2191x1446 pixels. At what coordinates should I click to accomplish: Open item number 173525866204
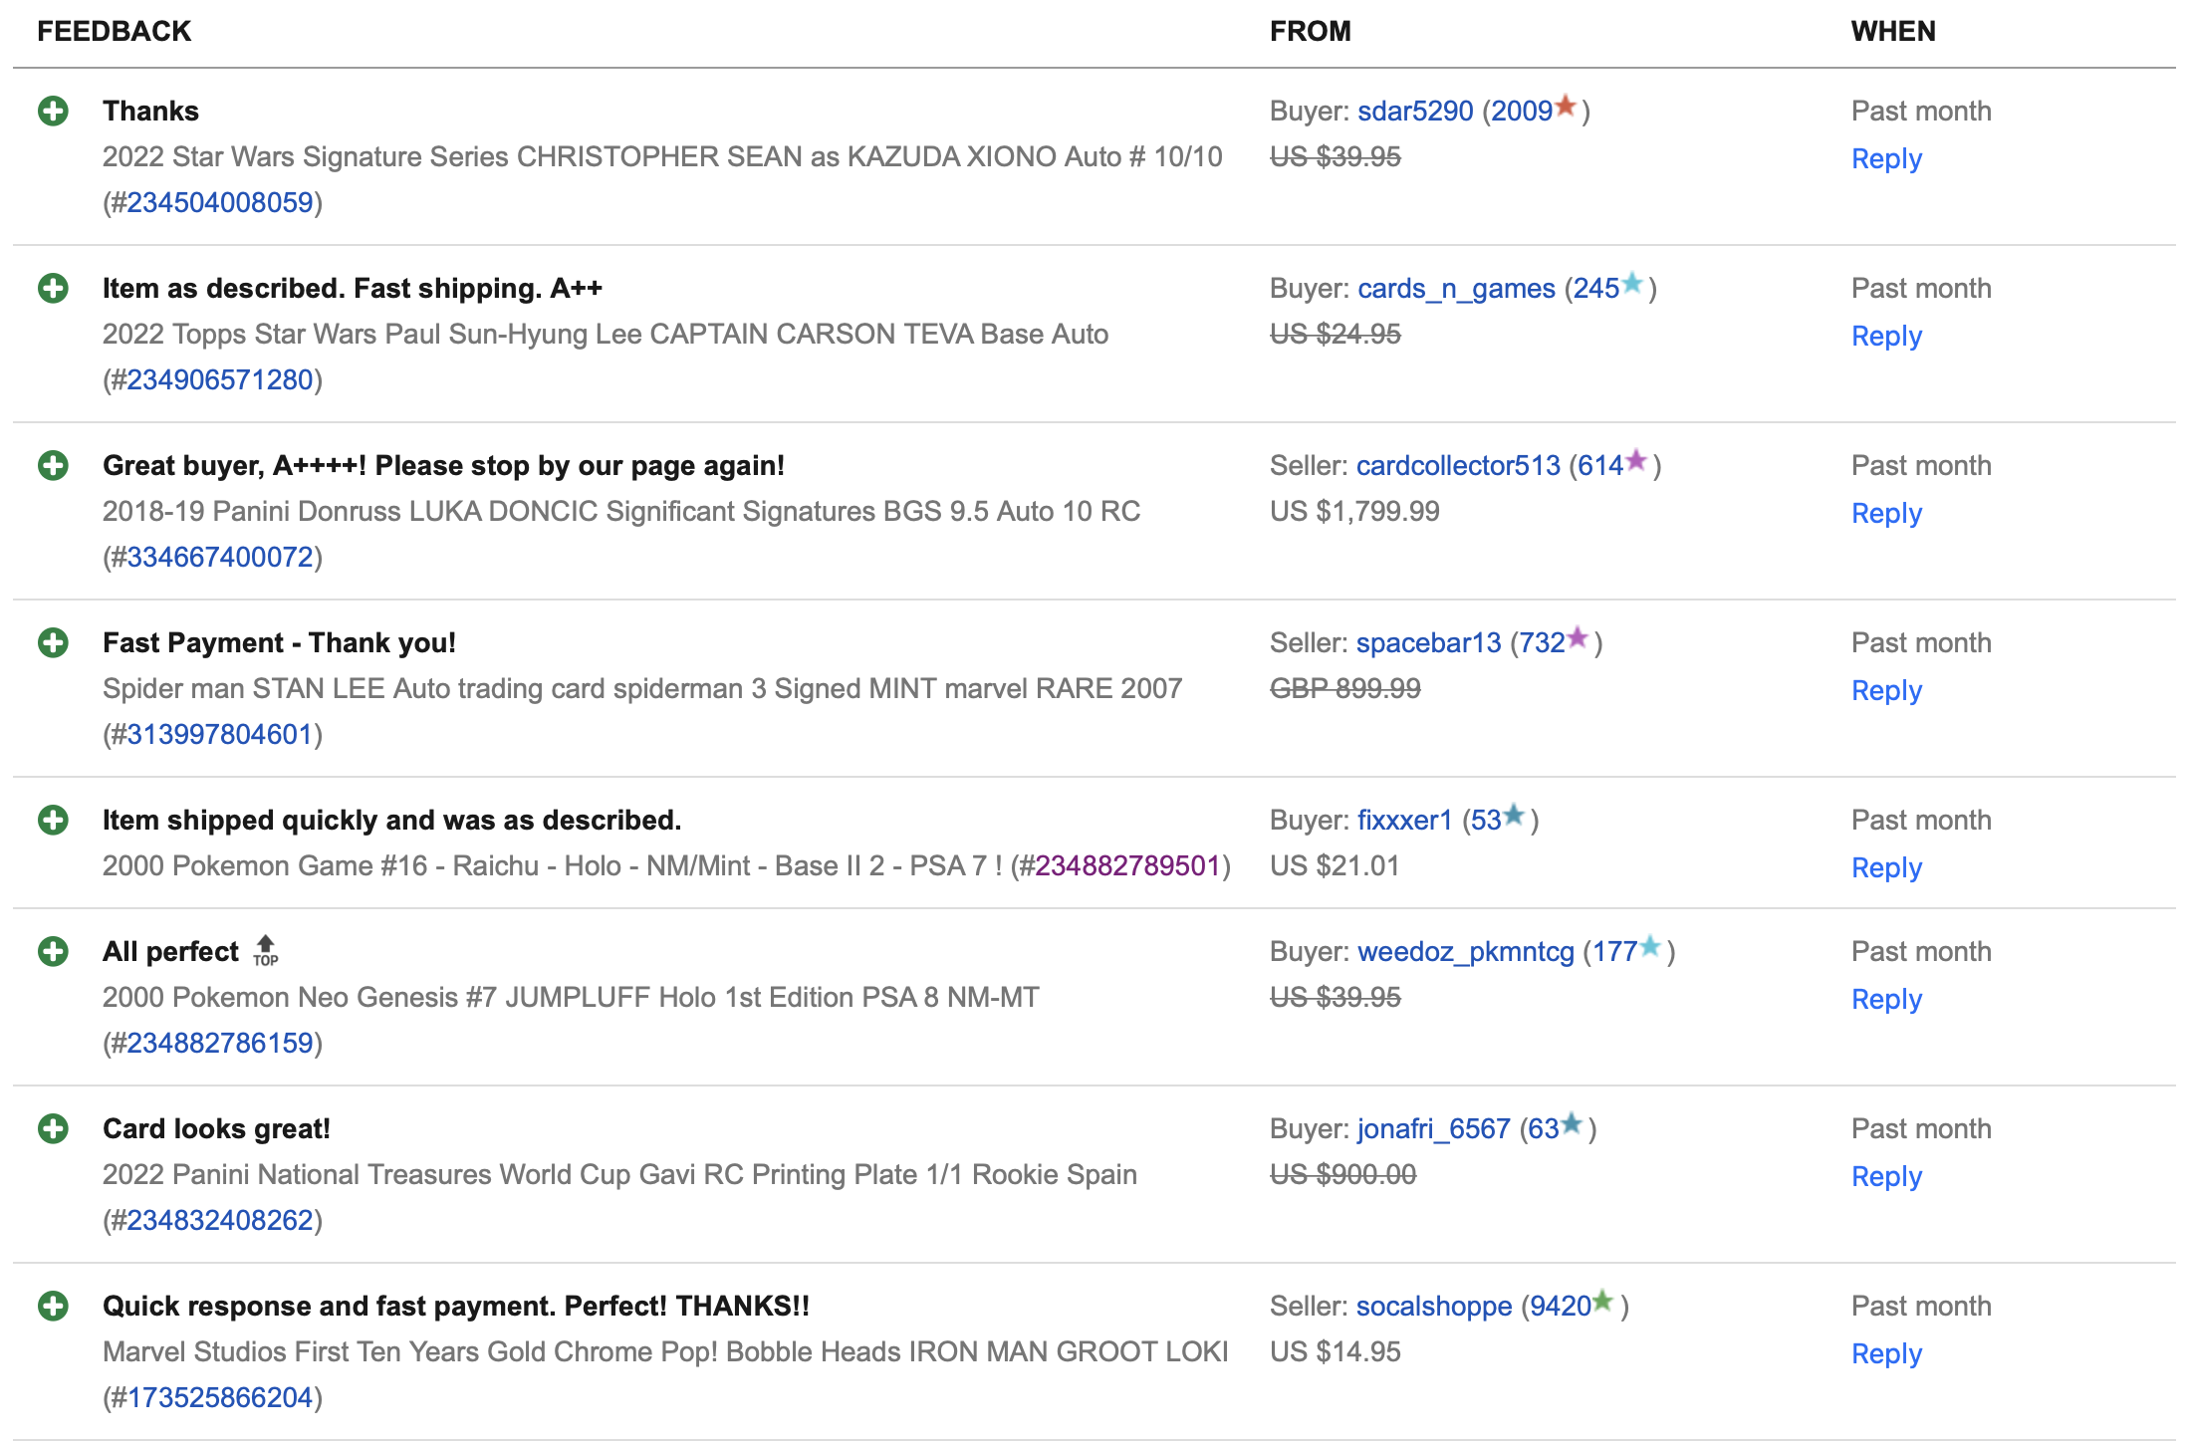tap(220, 1397)
